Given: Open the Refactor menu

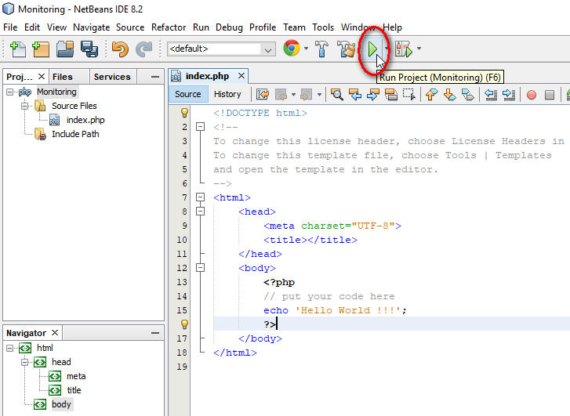Looking at the screenshot, I should point(169,27).
